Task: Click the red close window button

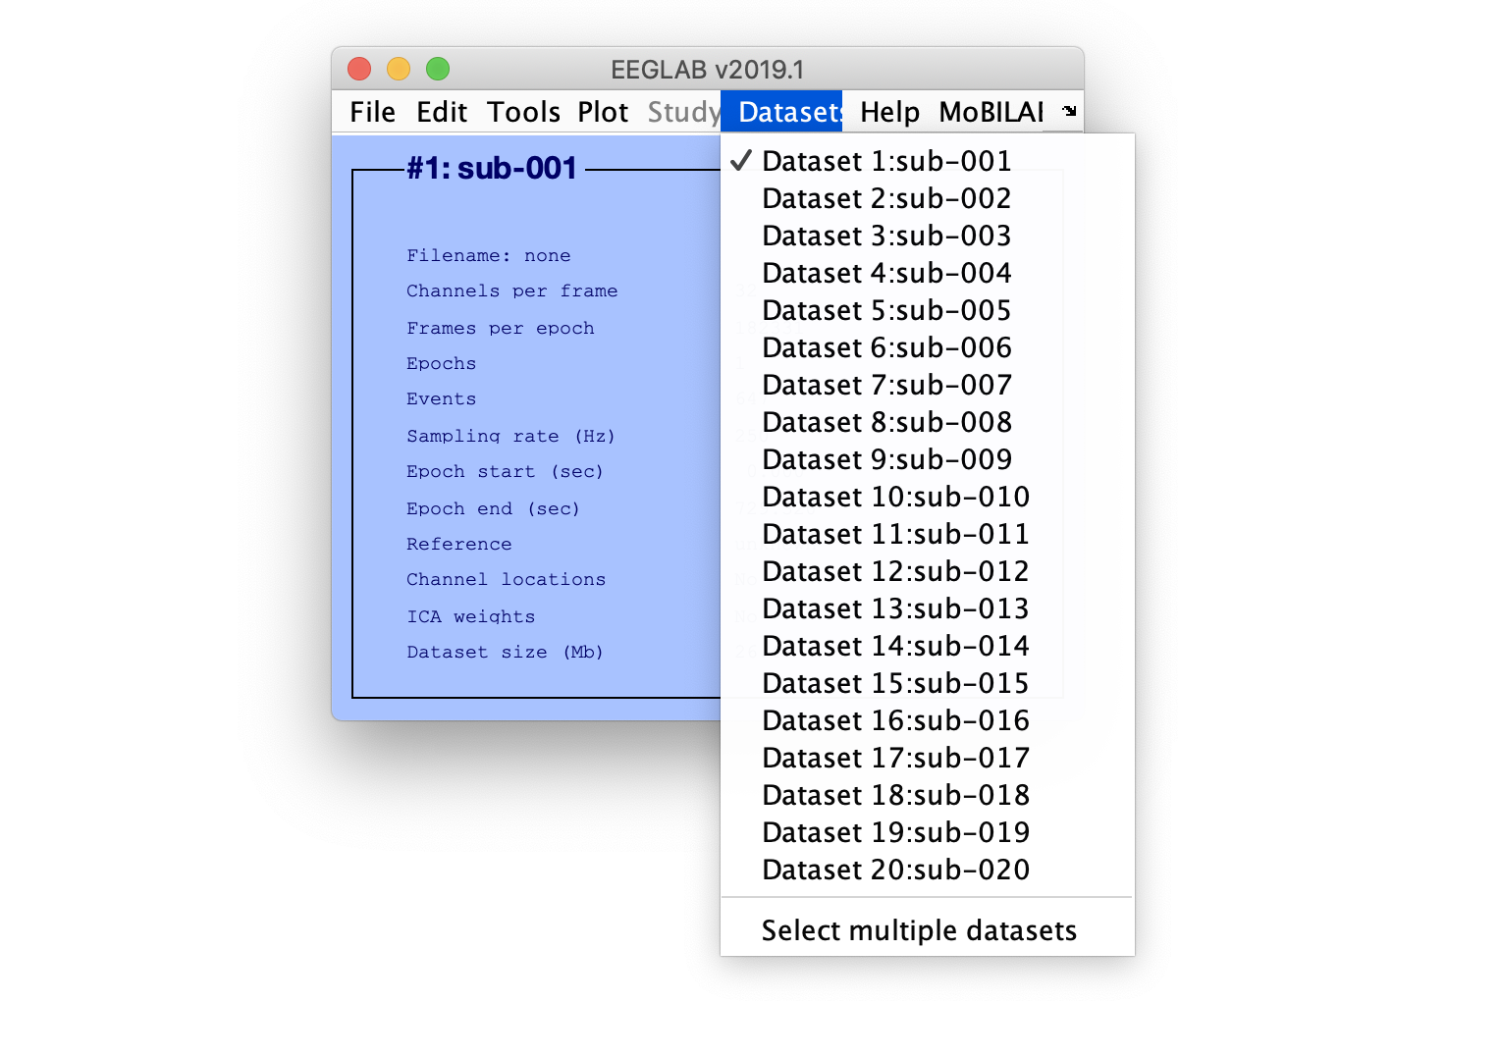Action: [x=359, y=69]
